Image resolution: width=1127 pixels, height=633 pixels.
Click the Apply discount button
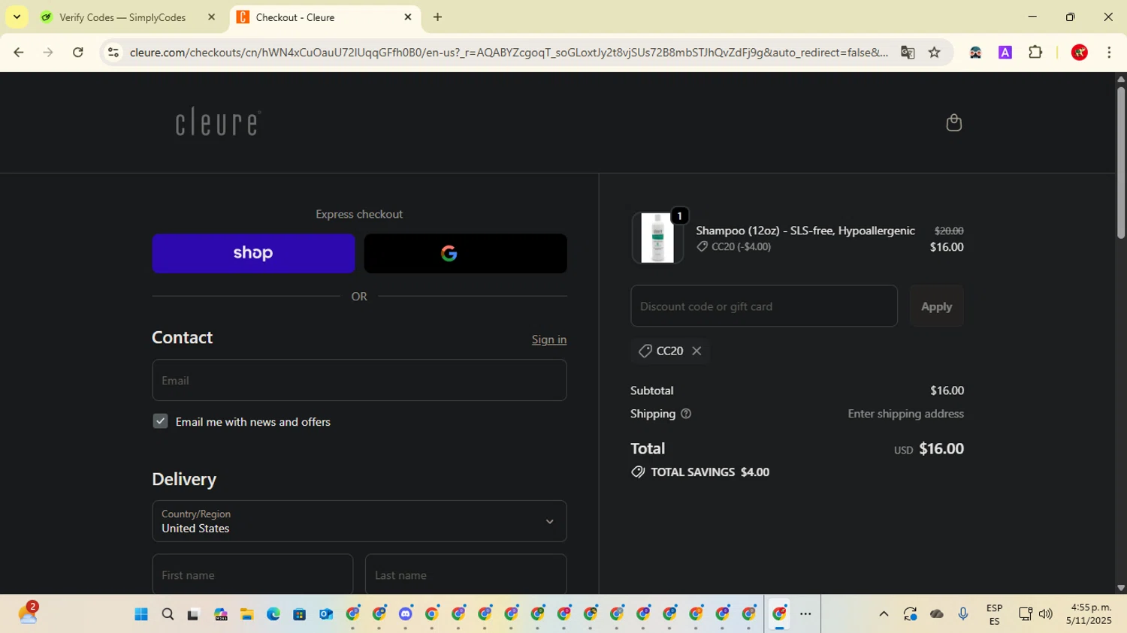[936, 306]
